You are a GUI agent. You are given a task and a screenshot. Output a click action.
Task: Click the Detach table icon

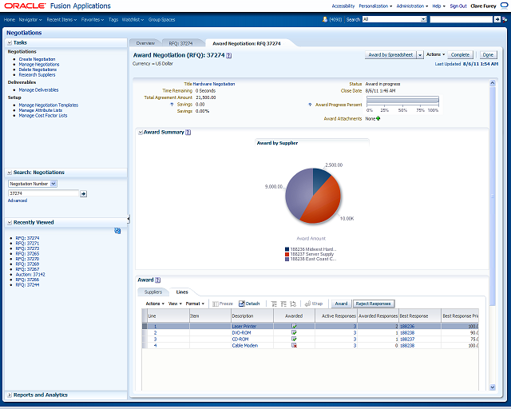[241, 304]
